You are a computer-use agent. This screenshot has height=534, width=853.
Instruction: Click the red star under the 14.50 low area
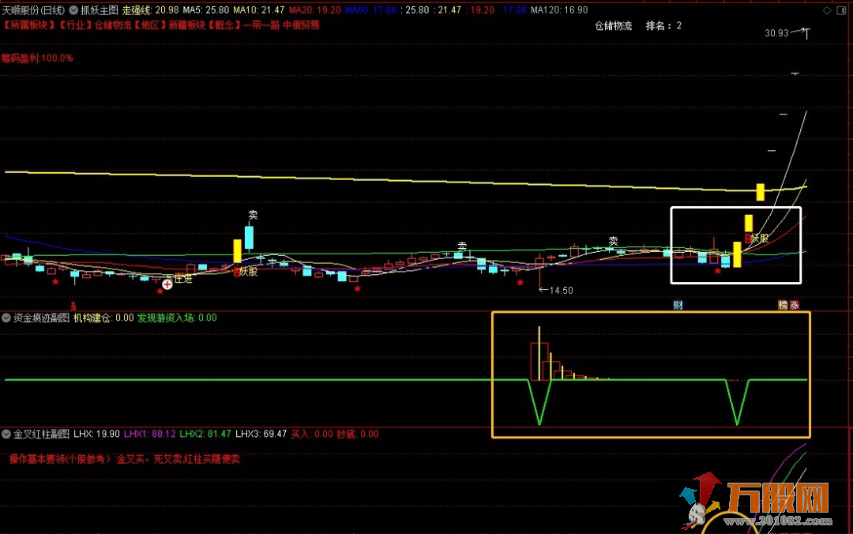520,283
